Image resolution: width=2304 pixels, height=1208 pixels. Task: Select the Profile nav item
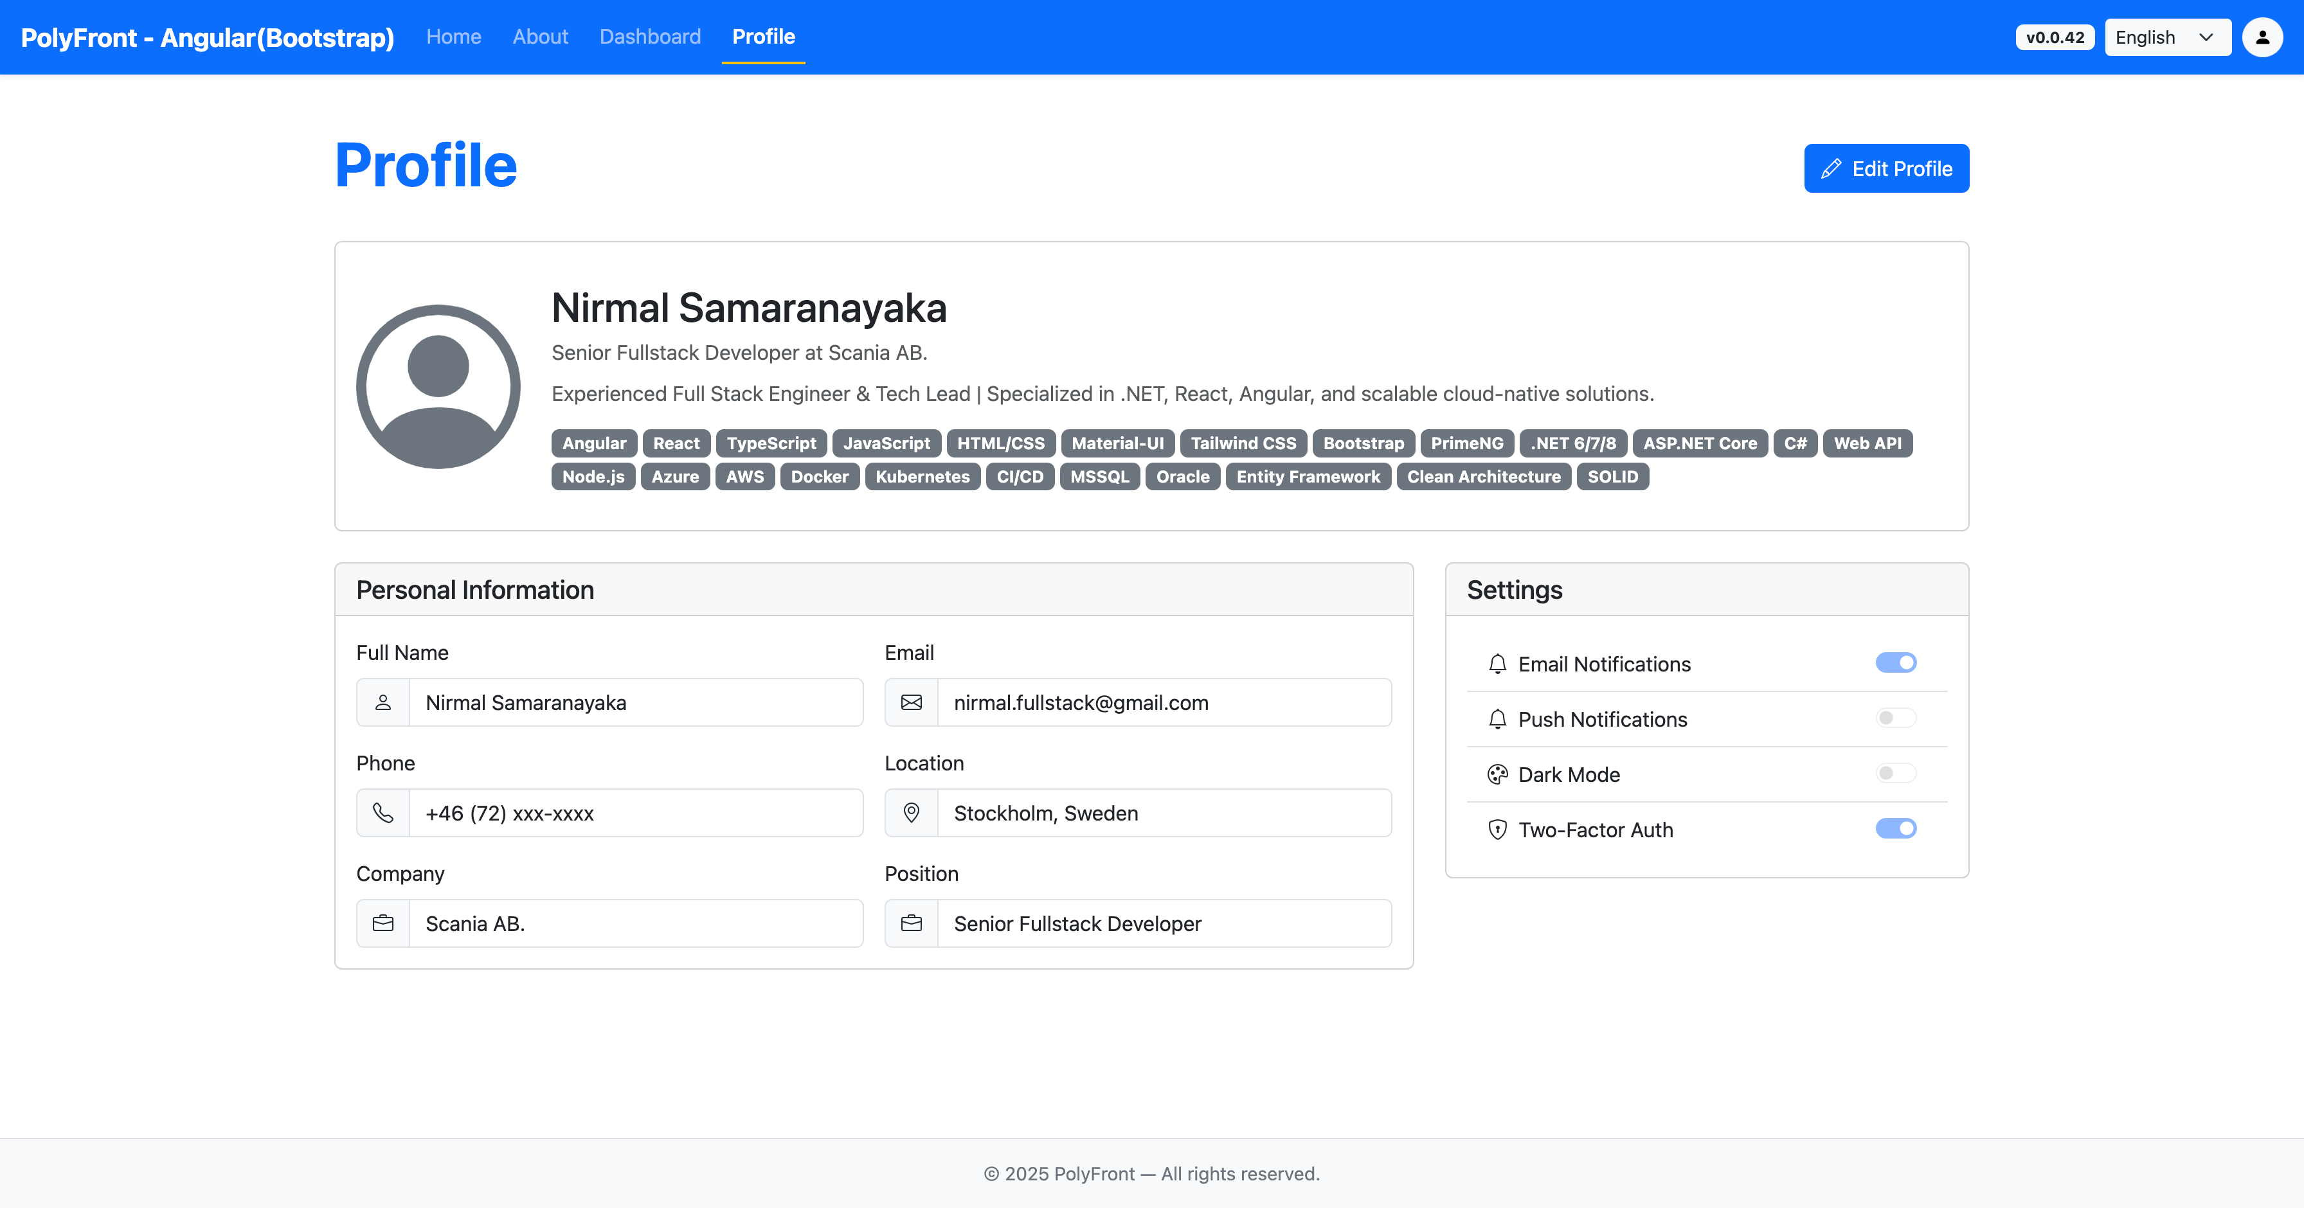(x=764, y=37)
